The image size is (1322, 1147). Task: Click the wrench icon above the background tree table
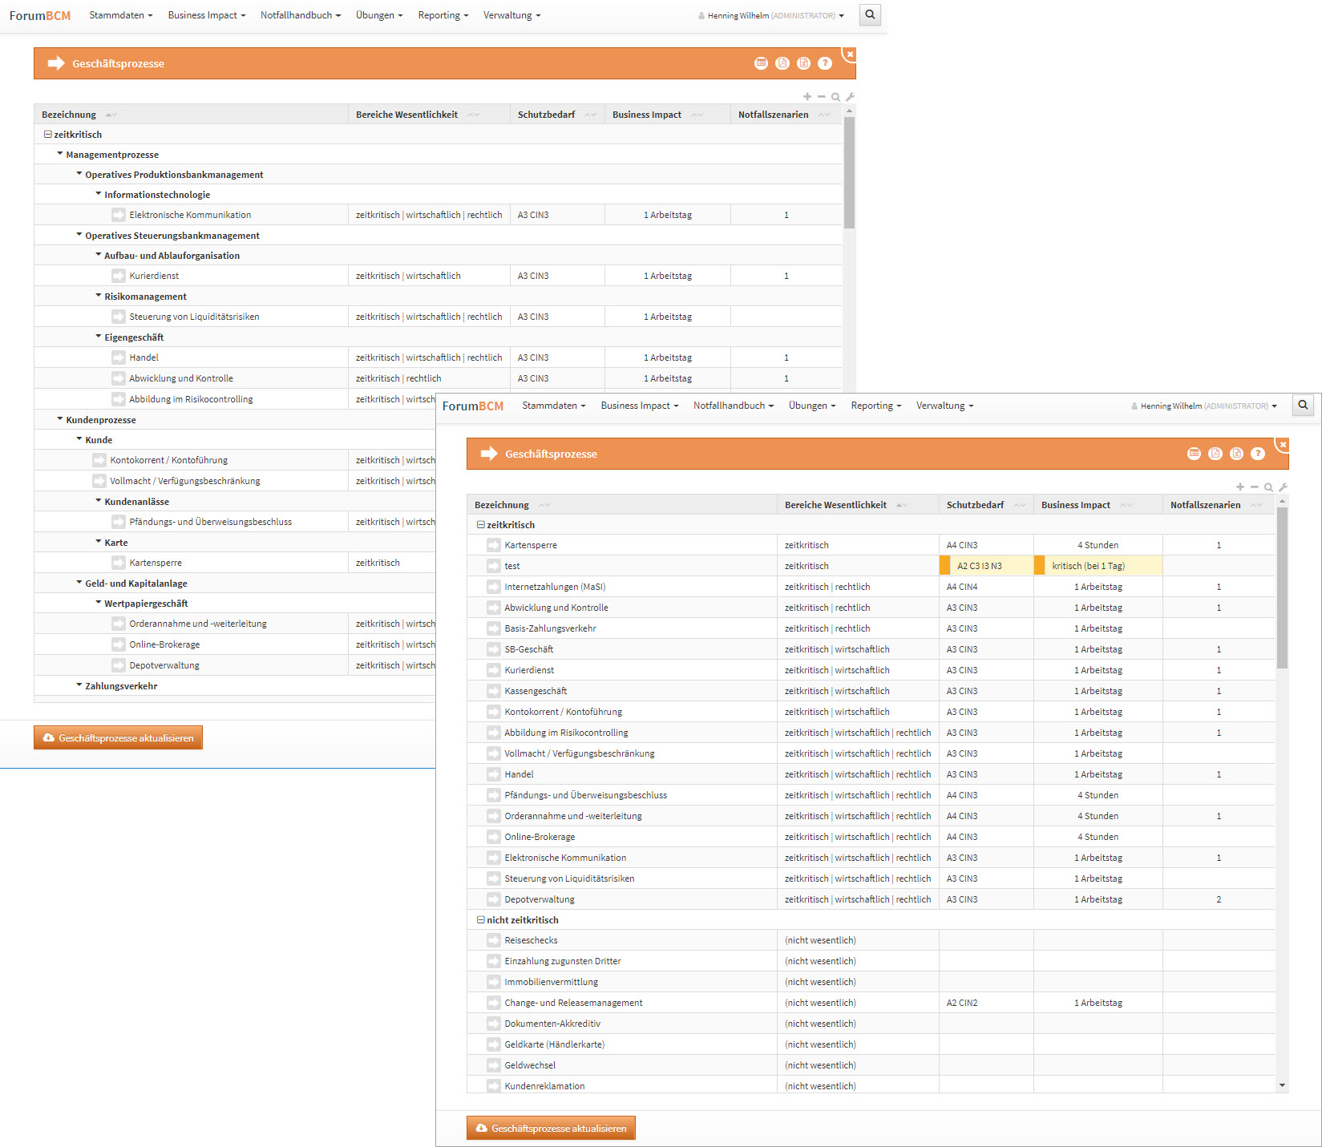point(850,97)
